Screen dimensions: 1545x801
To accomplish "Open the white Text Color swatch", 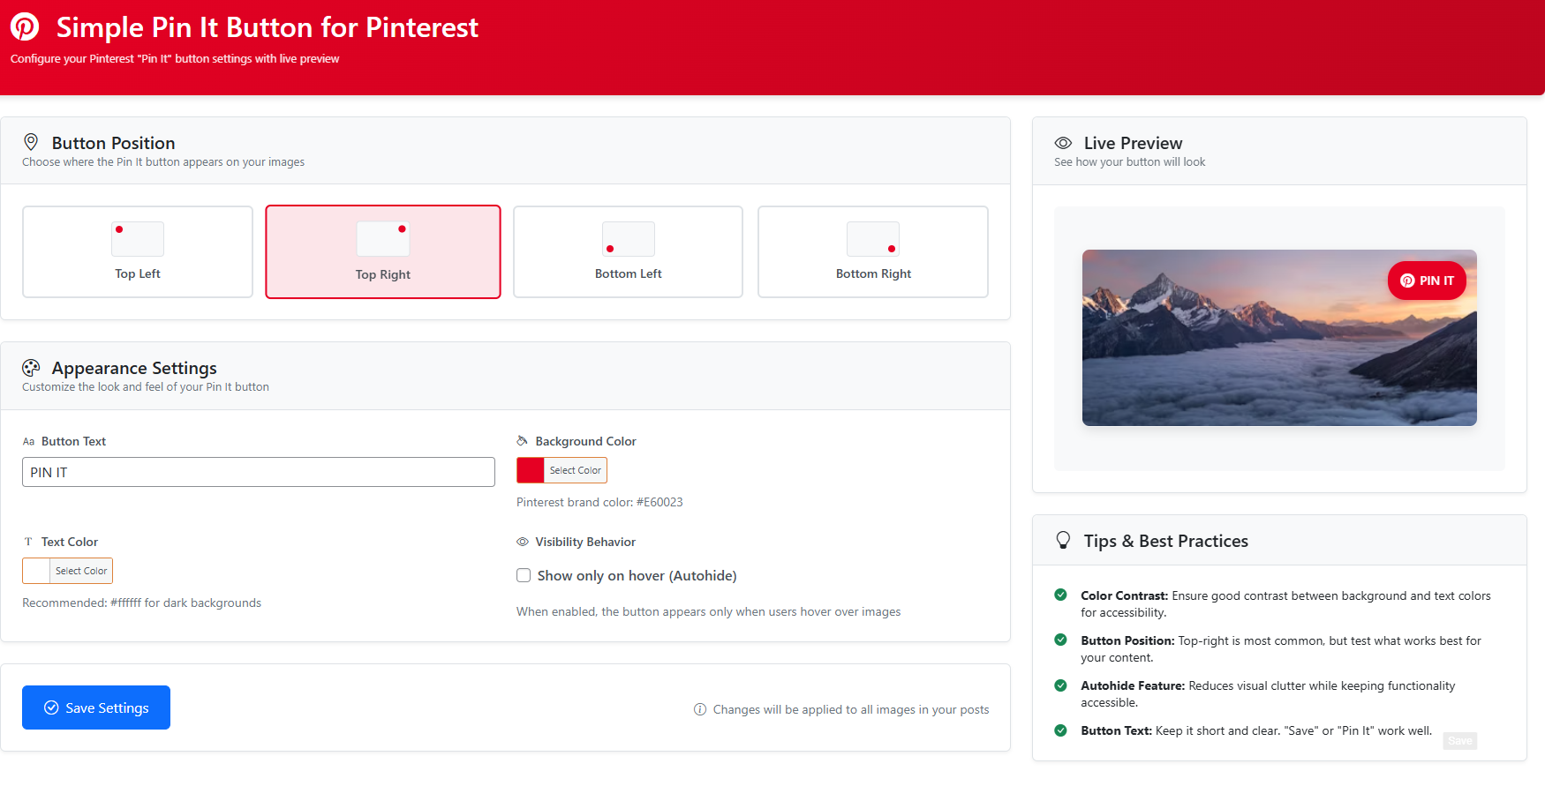I will click(x=36, y=571).
